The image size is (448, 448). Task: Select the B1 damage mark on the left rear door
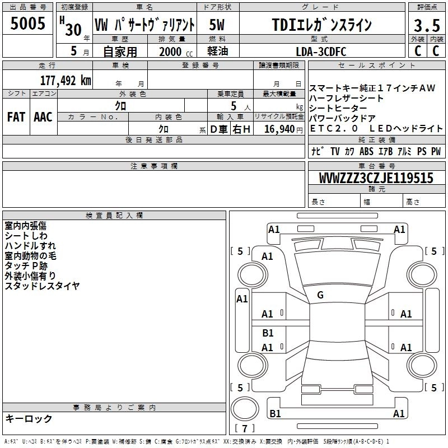click(268, 333)
